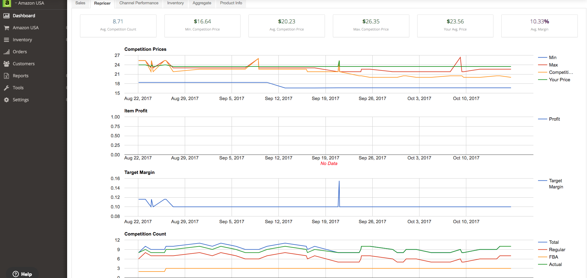The height and width of the screenshot is (278, 587).
Task: Click the Orders bar-graph icon
Action: click(6, 52)
